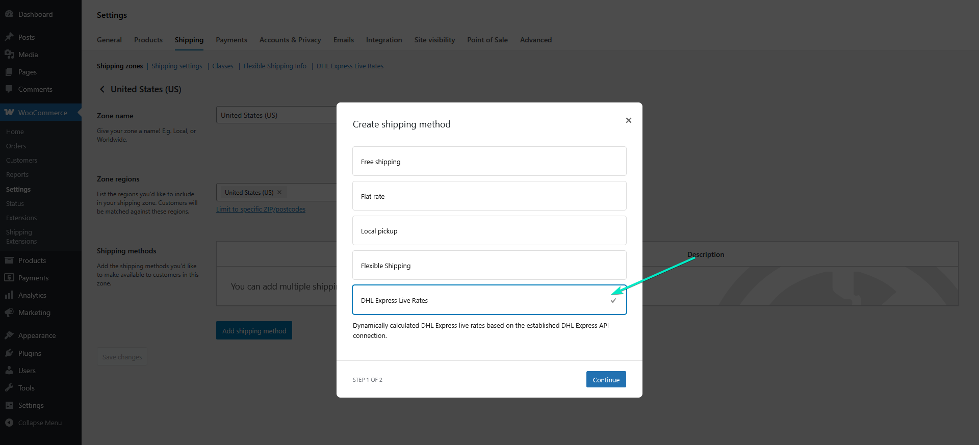Close the Create shipping method dialog

tap(629, 120)
